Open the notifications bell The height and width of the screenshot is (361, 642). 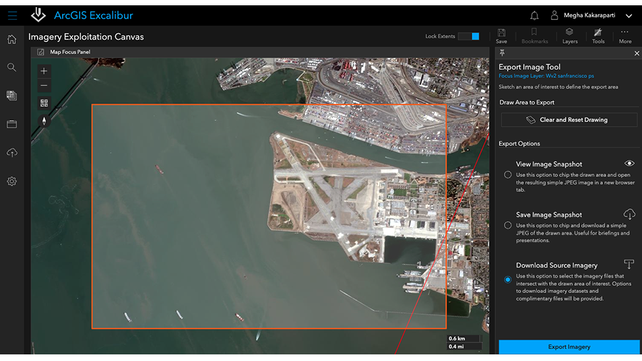click(534, 16)
